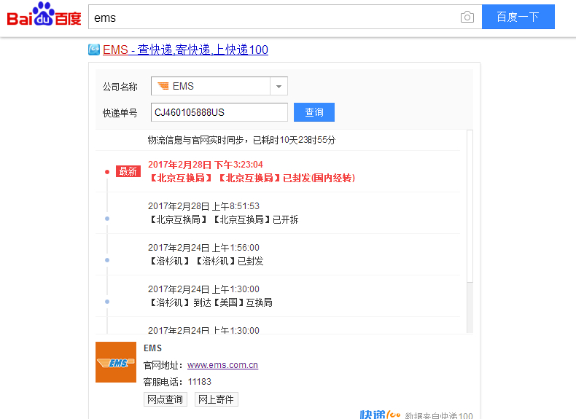Click the Baidu logo
This screenshot has height=419, width=576.
tap(44, 15)
